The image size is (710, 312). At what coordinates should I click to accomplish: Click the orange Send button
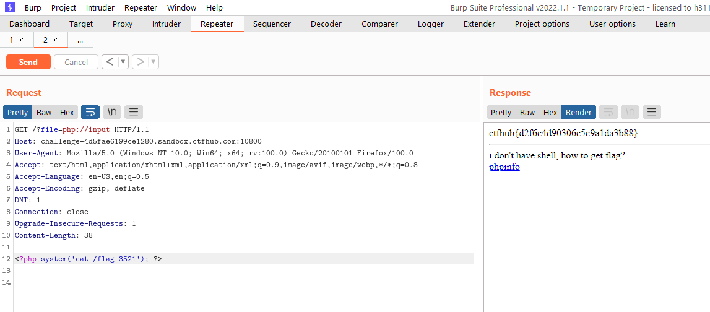(28, 62)
